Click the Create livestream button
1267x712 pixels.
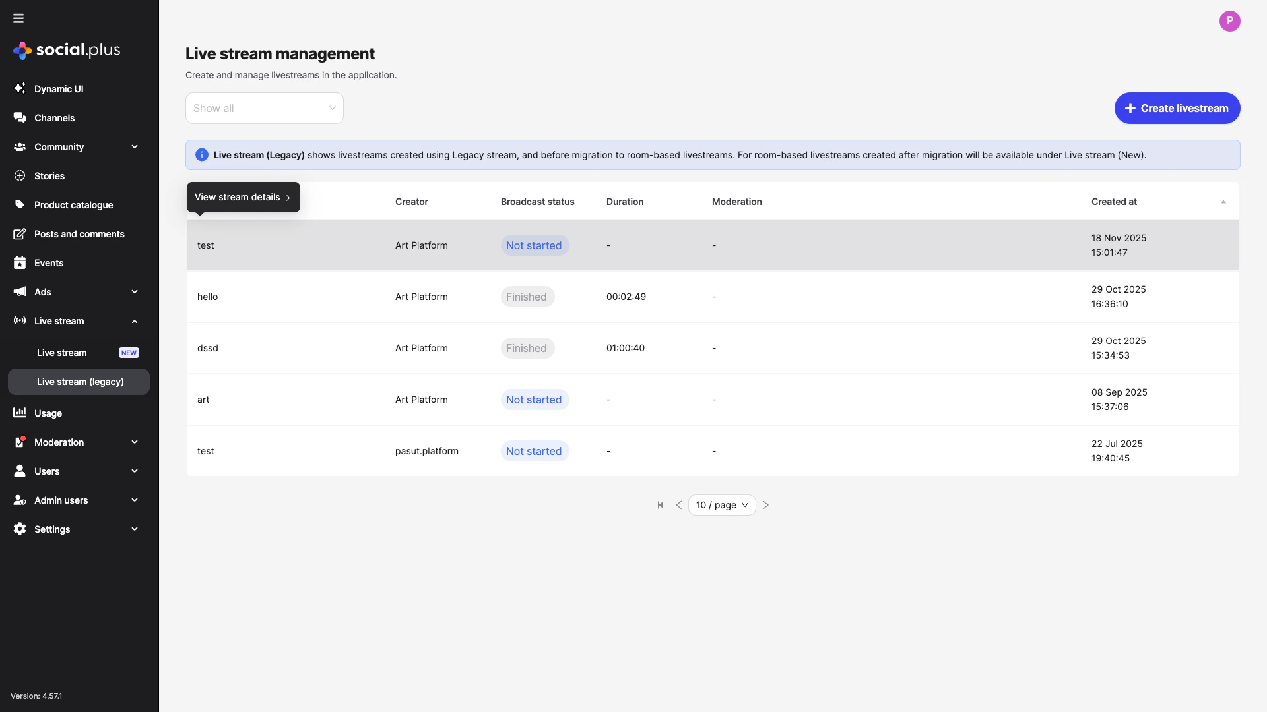[x=1177, y=108]
